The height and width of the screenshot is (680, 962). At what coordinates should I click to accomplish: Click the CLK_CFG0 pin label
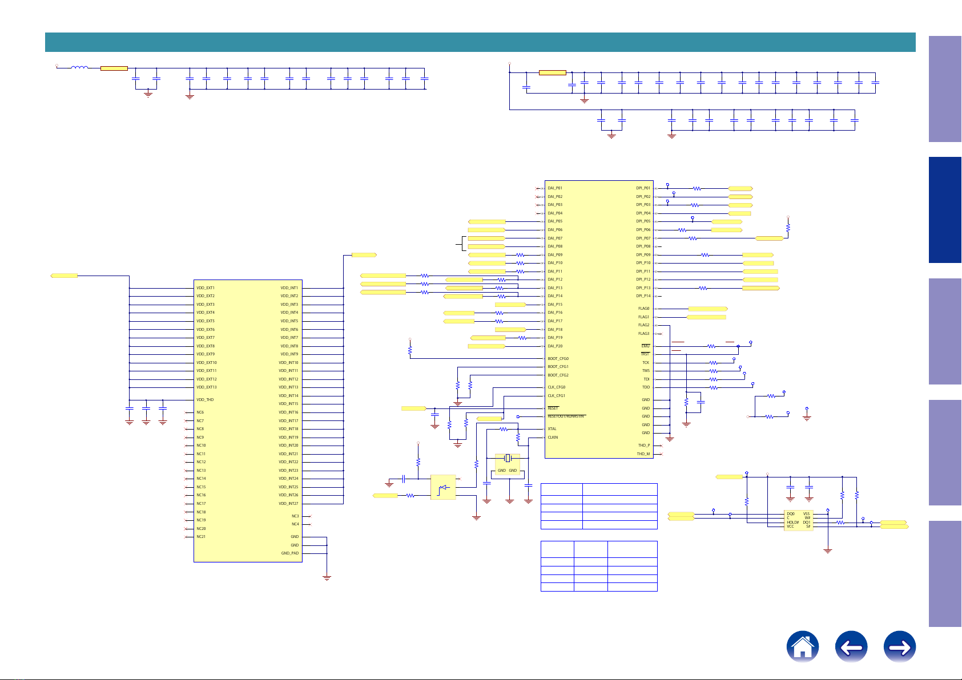click(557, 387)
